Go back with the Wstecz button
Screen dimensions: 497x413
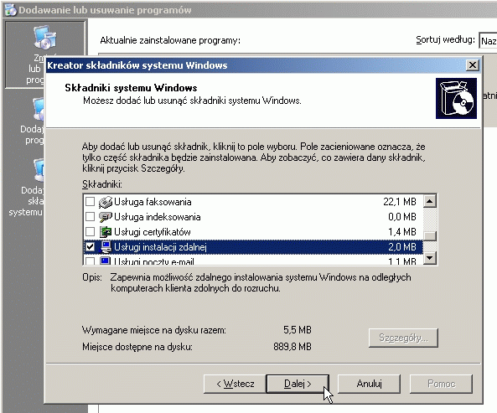coord(235,384)
